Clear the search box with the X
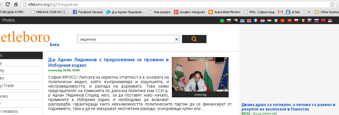The image size is (339, 115). (x=177, y=39)
